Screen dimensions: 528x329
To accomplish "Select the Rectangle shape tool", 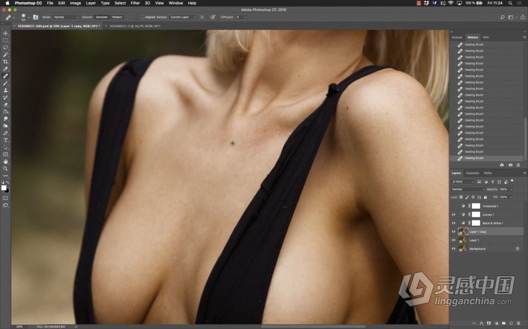I will click(5, 154).
